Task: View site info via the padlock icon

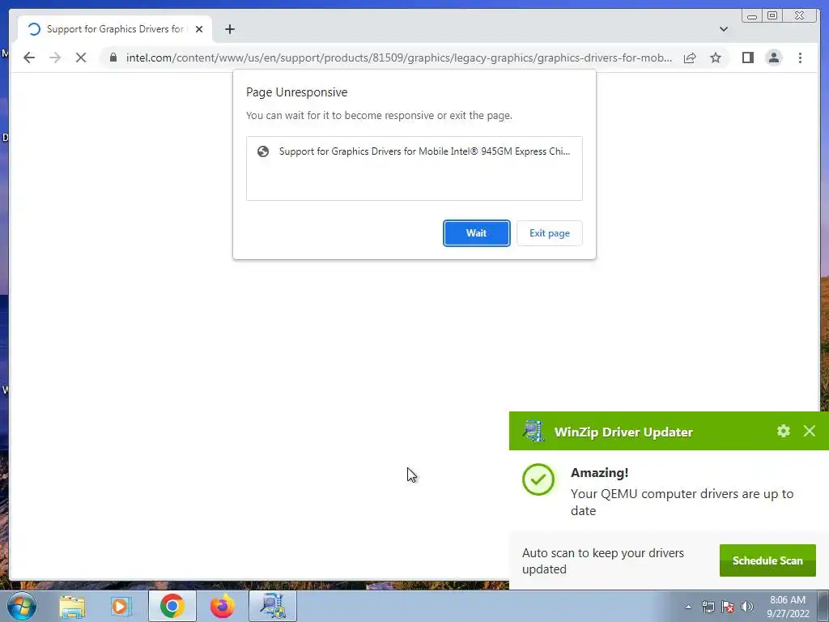Action: tap(113, 58)
